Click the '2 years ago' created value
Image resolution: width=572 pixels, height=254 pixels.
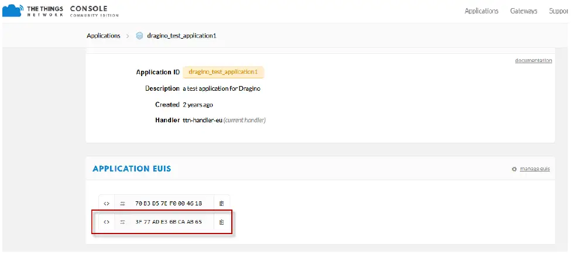[198, 105]
